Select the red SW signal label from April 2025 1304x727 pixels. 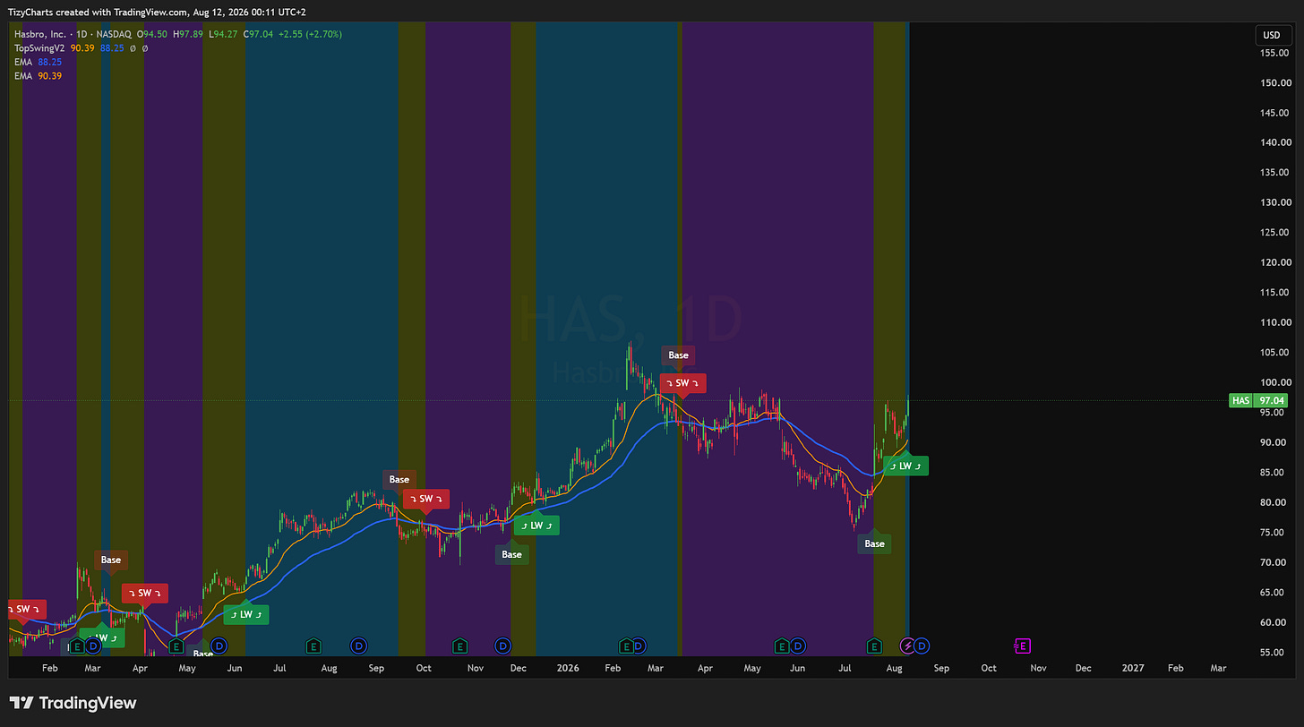[145, 593]
